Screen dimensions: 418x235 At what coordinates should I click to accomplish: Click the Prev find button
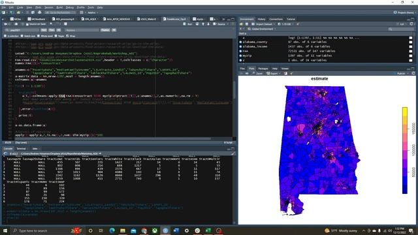coord(52,30)
